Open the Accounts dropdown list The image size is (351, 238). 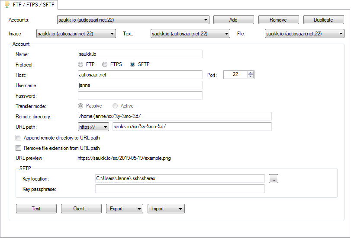(x=133, y=20)
